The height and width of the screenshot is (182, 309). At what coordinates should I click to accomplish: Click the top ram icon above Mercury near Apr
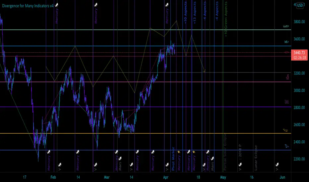coord(167,5)
